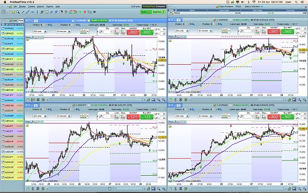Image resolution: width=308 pixels, height=193 pixels.
Task: Select NZDJPY row in the pairs list
Action: pos(12,157)
